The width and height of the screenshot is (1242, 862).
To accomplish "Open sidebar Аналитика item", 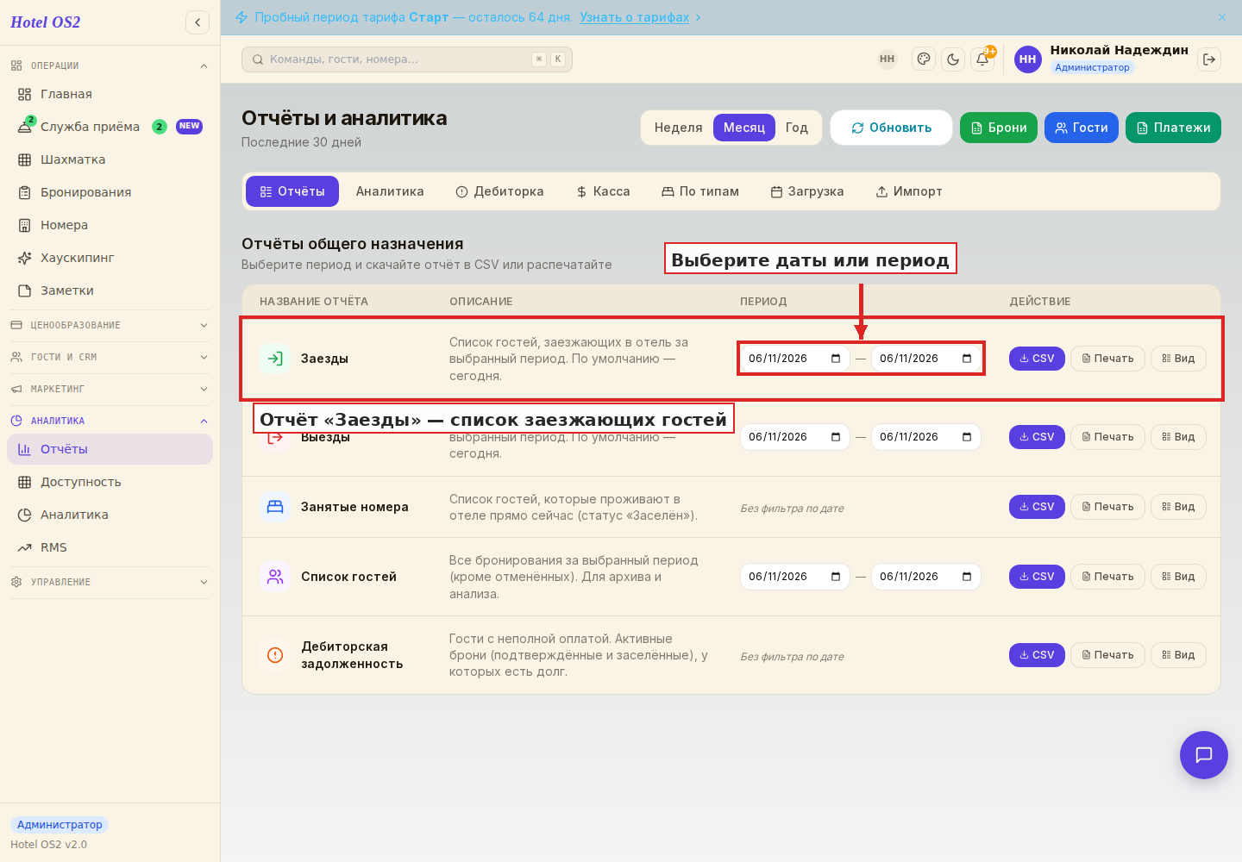I will (110, 515).
